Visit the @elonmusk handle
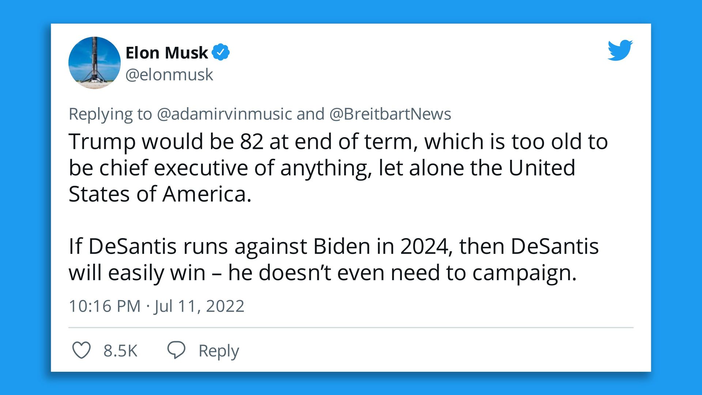The height and width of the screenshot is (395, 702). (169, 75)
